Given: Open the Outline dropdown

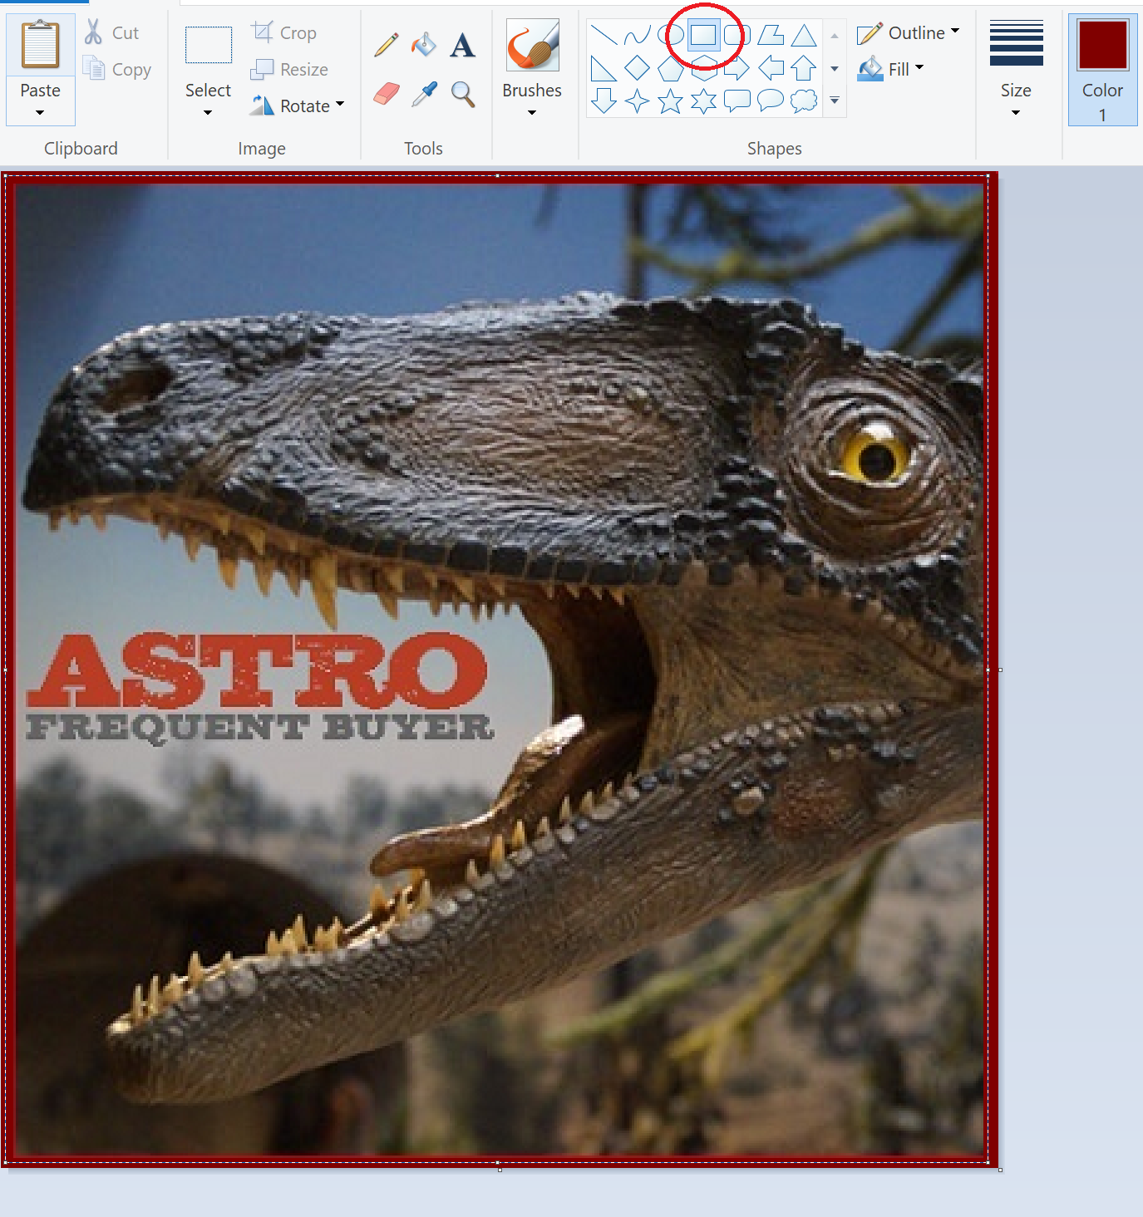Looking at the screenshot, I should tap(908, 33).
